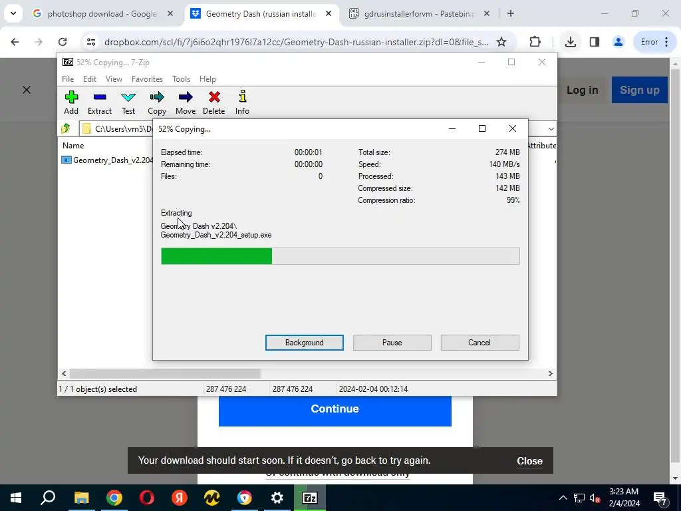Close the Geometry Dash Dropbox tab

[329, 14]
